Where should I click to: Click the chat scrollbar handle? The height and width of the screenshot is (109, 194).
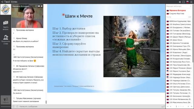point(46,102)
